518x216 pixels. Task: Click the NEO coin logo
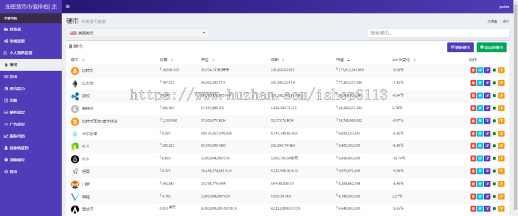click(75, 146)
